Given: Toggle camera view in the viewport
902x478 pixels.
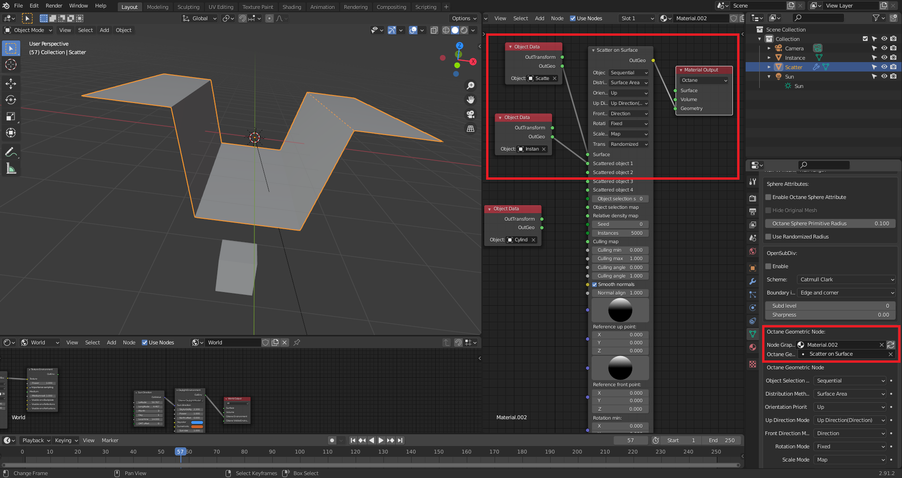Looking at the screenshot, I should click(470, 114).
